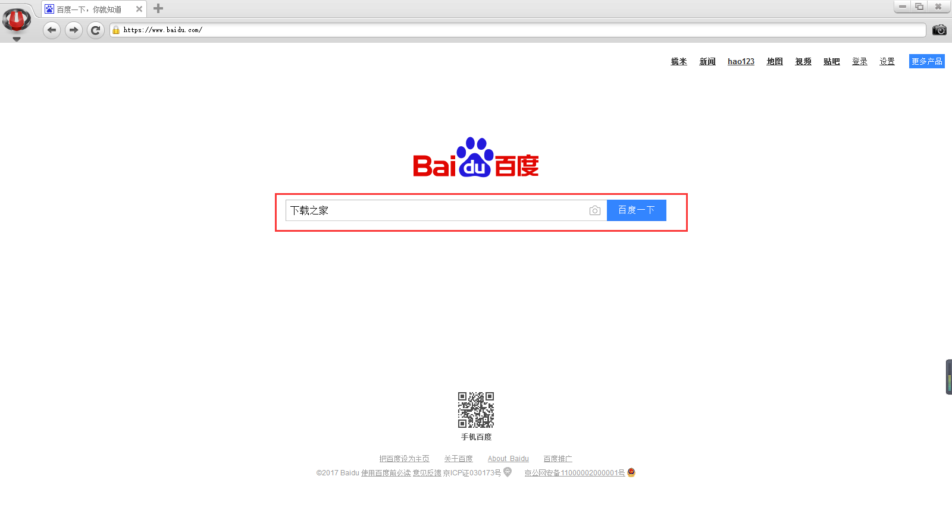Viewport: 952px width, 511px height.
Task: Reload the page with refresh icon
Action: pyautogui.click(x=95, y=30)
